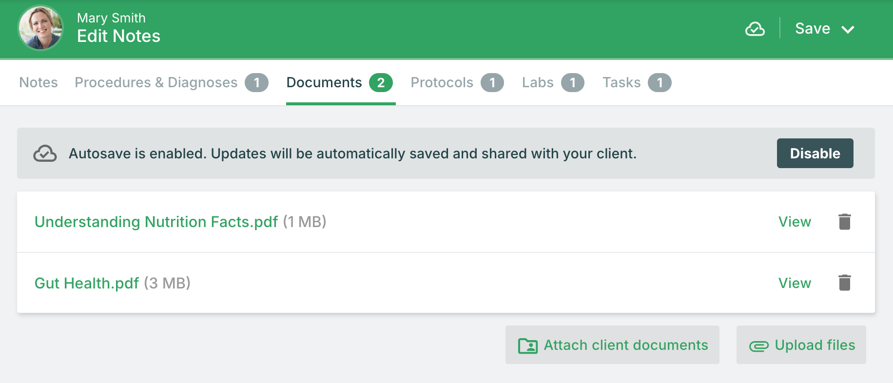Expand the Save dropdown chevron
The width and height of the screenshot is (893, 383).
(848, 29)
